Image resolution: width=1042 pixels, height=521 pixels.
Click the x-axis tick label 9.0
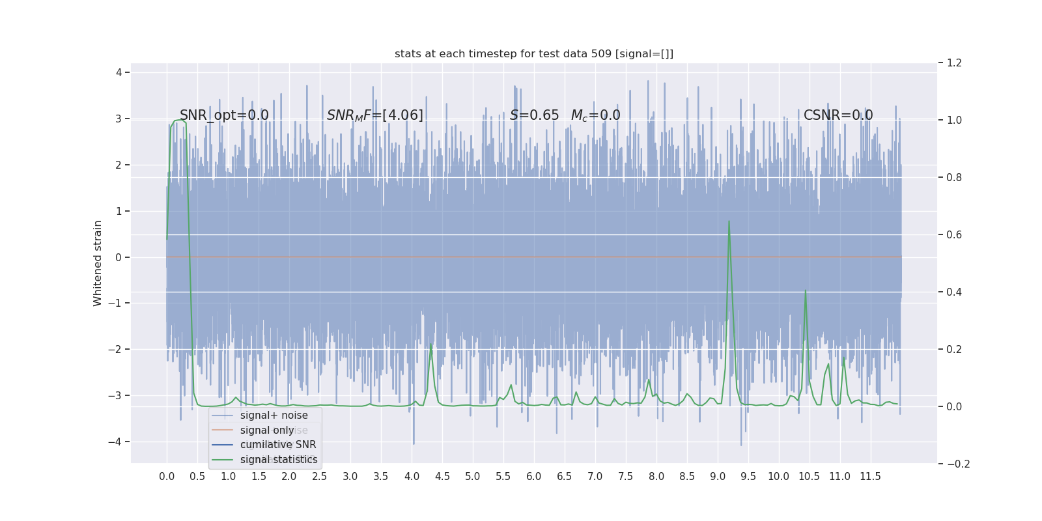717,477
